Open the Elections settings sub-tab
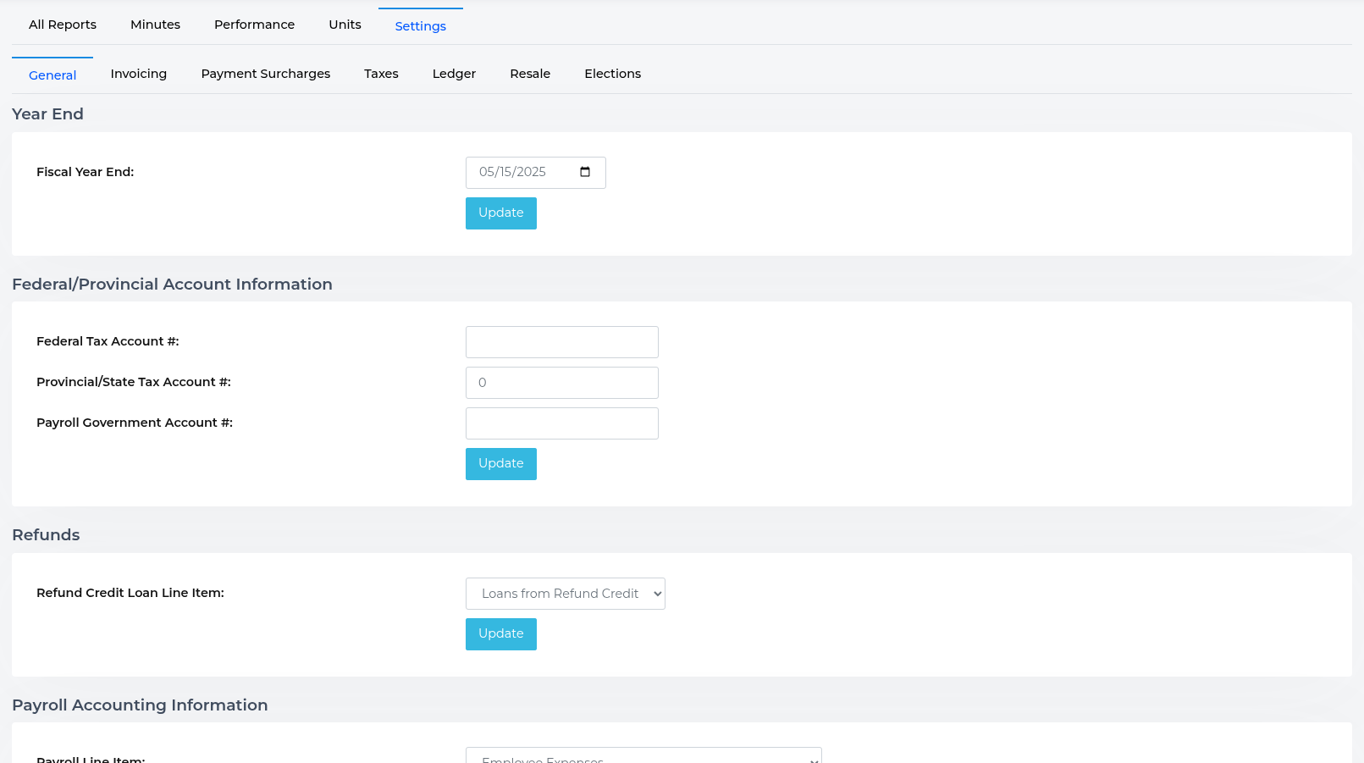1364x763 pixels. pos(612,74)
